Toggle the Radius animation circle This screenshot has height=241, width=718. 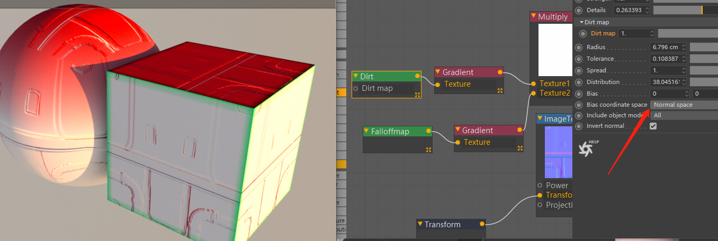point(578,47)
